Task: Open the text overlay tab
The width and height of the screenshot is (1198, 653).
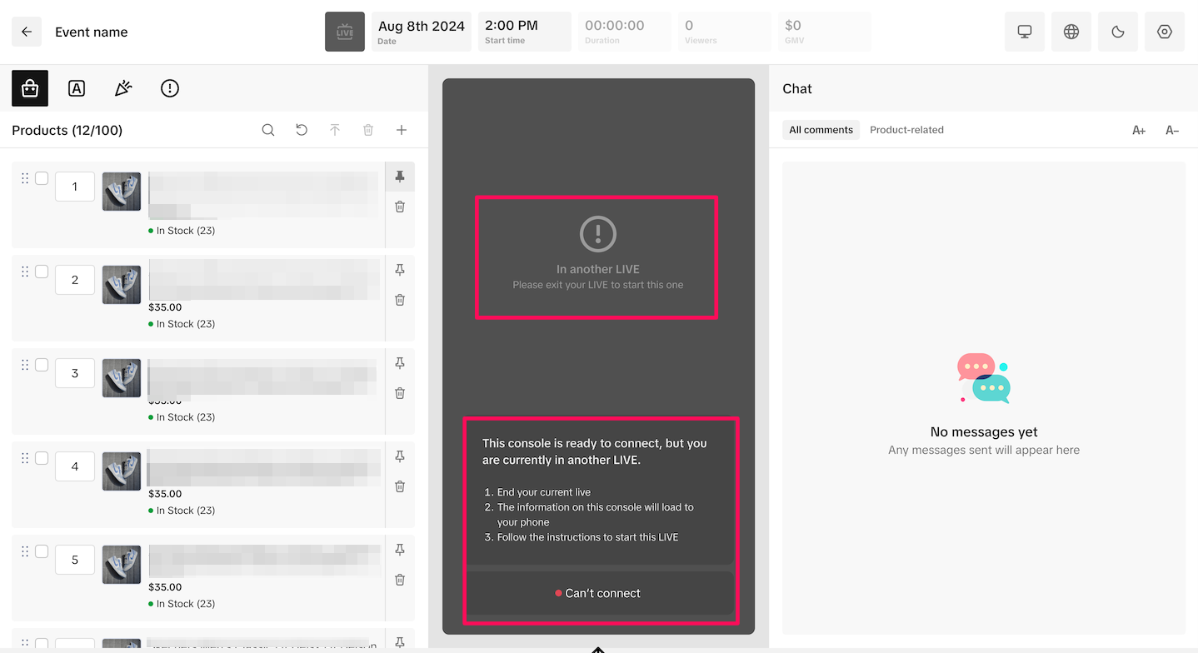Action: coord(77,88)
